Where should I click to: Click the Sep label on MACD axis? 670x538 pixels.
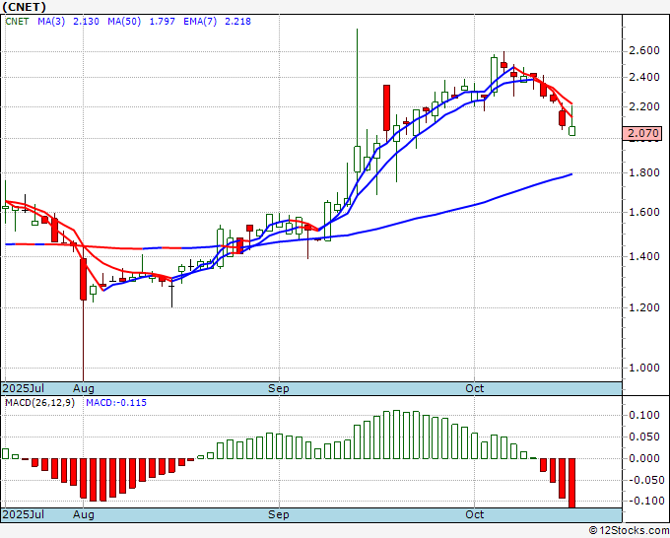coord(279,514)
